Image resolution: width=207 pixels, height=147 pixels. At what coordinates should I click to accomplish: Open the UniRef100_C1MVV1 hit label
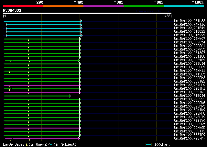click(190, 35)
